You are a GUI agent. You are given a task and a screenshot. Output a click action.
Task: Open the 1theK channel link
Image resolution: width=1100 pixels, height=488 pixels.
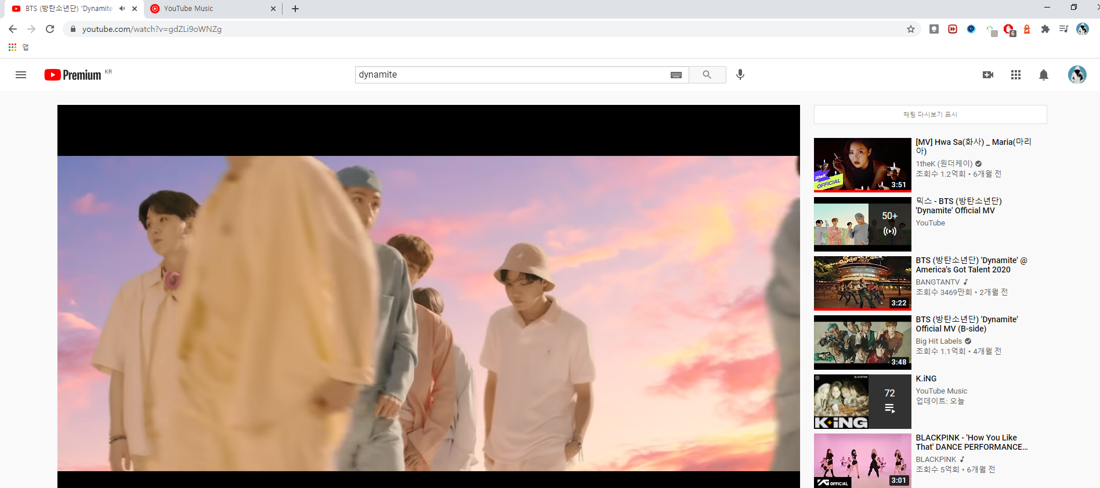944,164
